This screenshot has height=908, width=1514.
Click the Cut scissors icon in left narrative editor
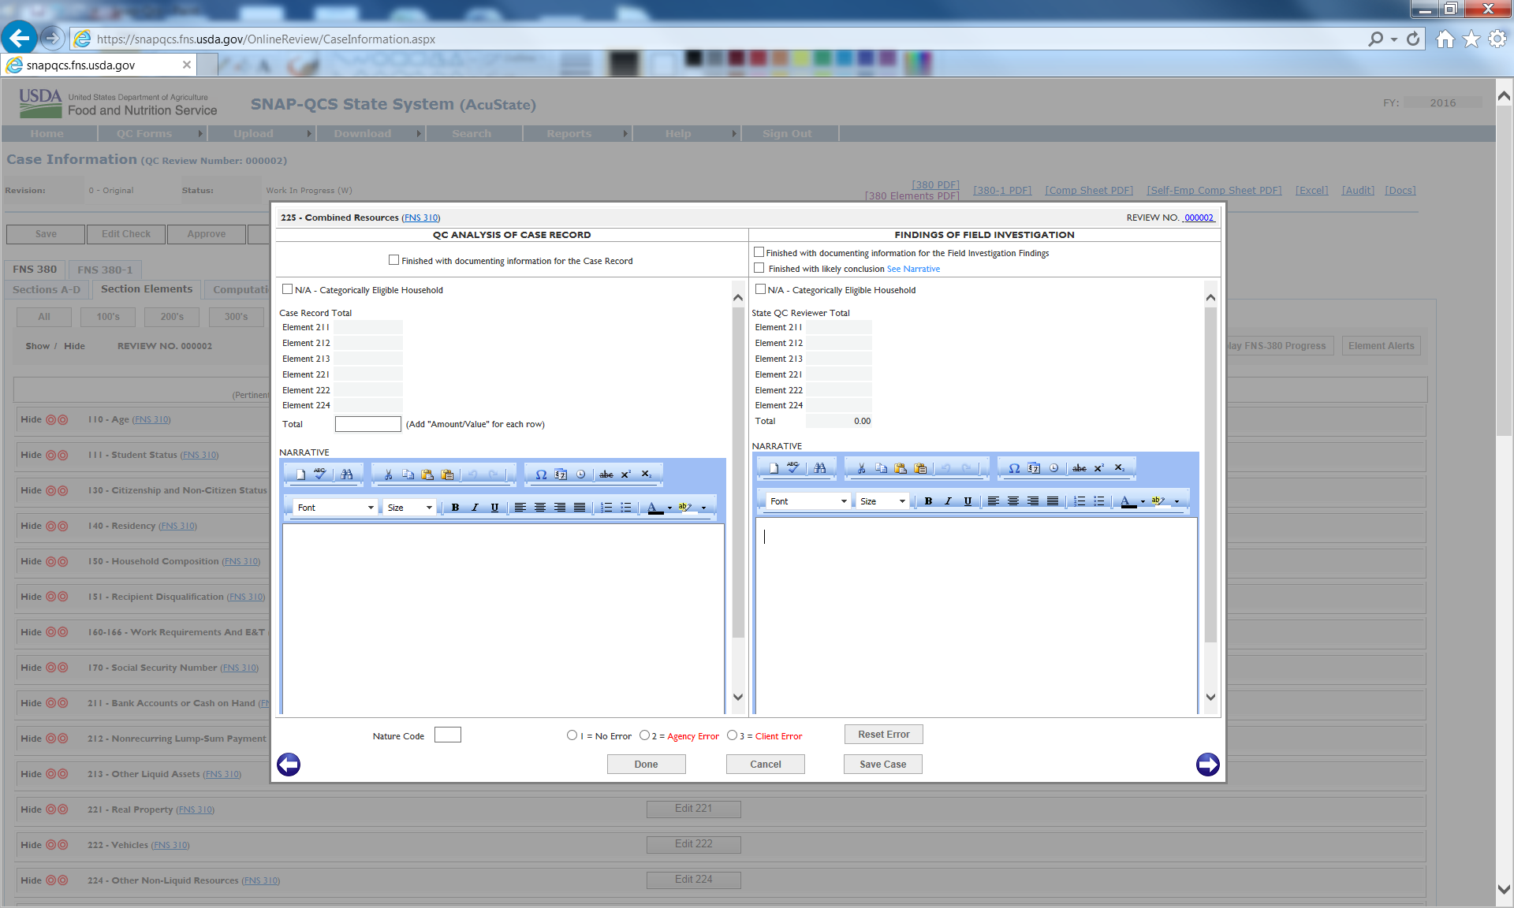pos(388,474)
